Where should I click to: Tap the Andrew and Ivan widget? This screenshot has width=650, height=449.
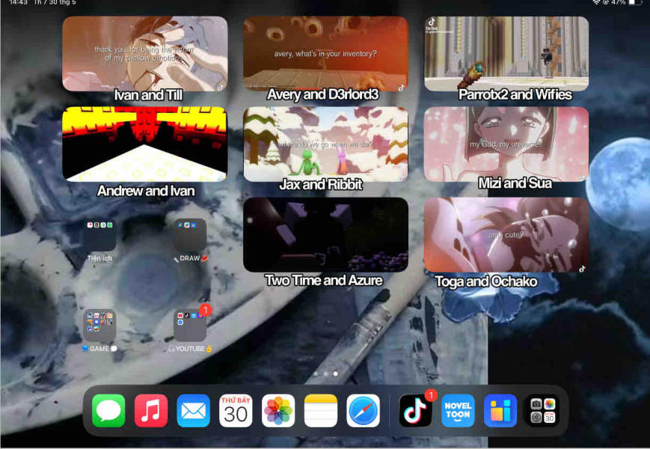144,144
